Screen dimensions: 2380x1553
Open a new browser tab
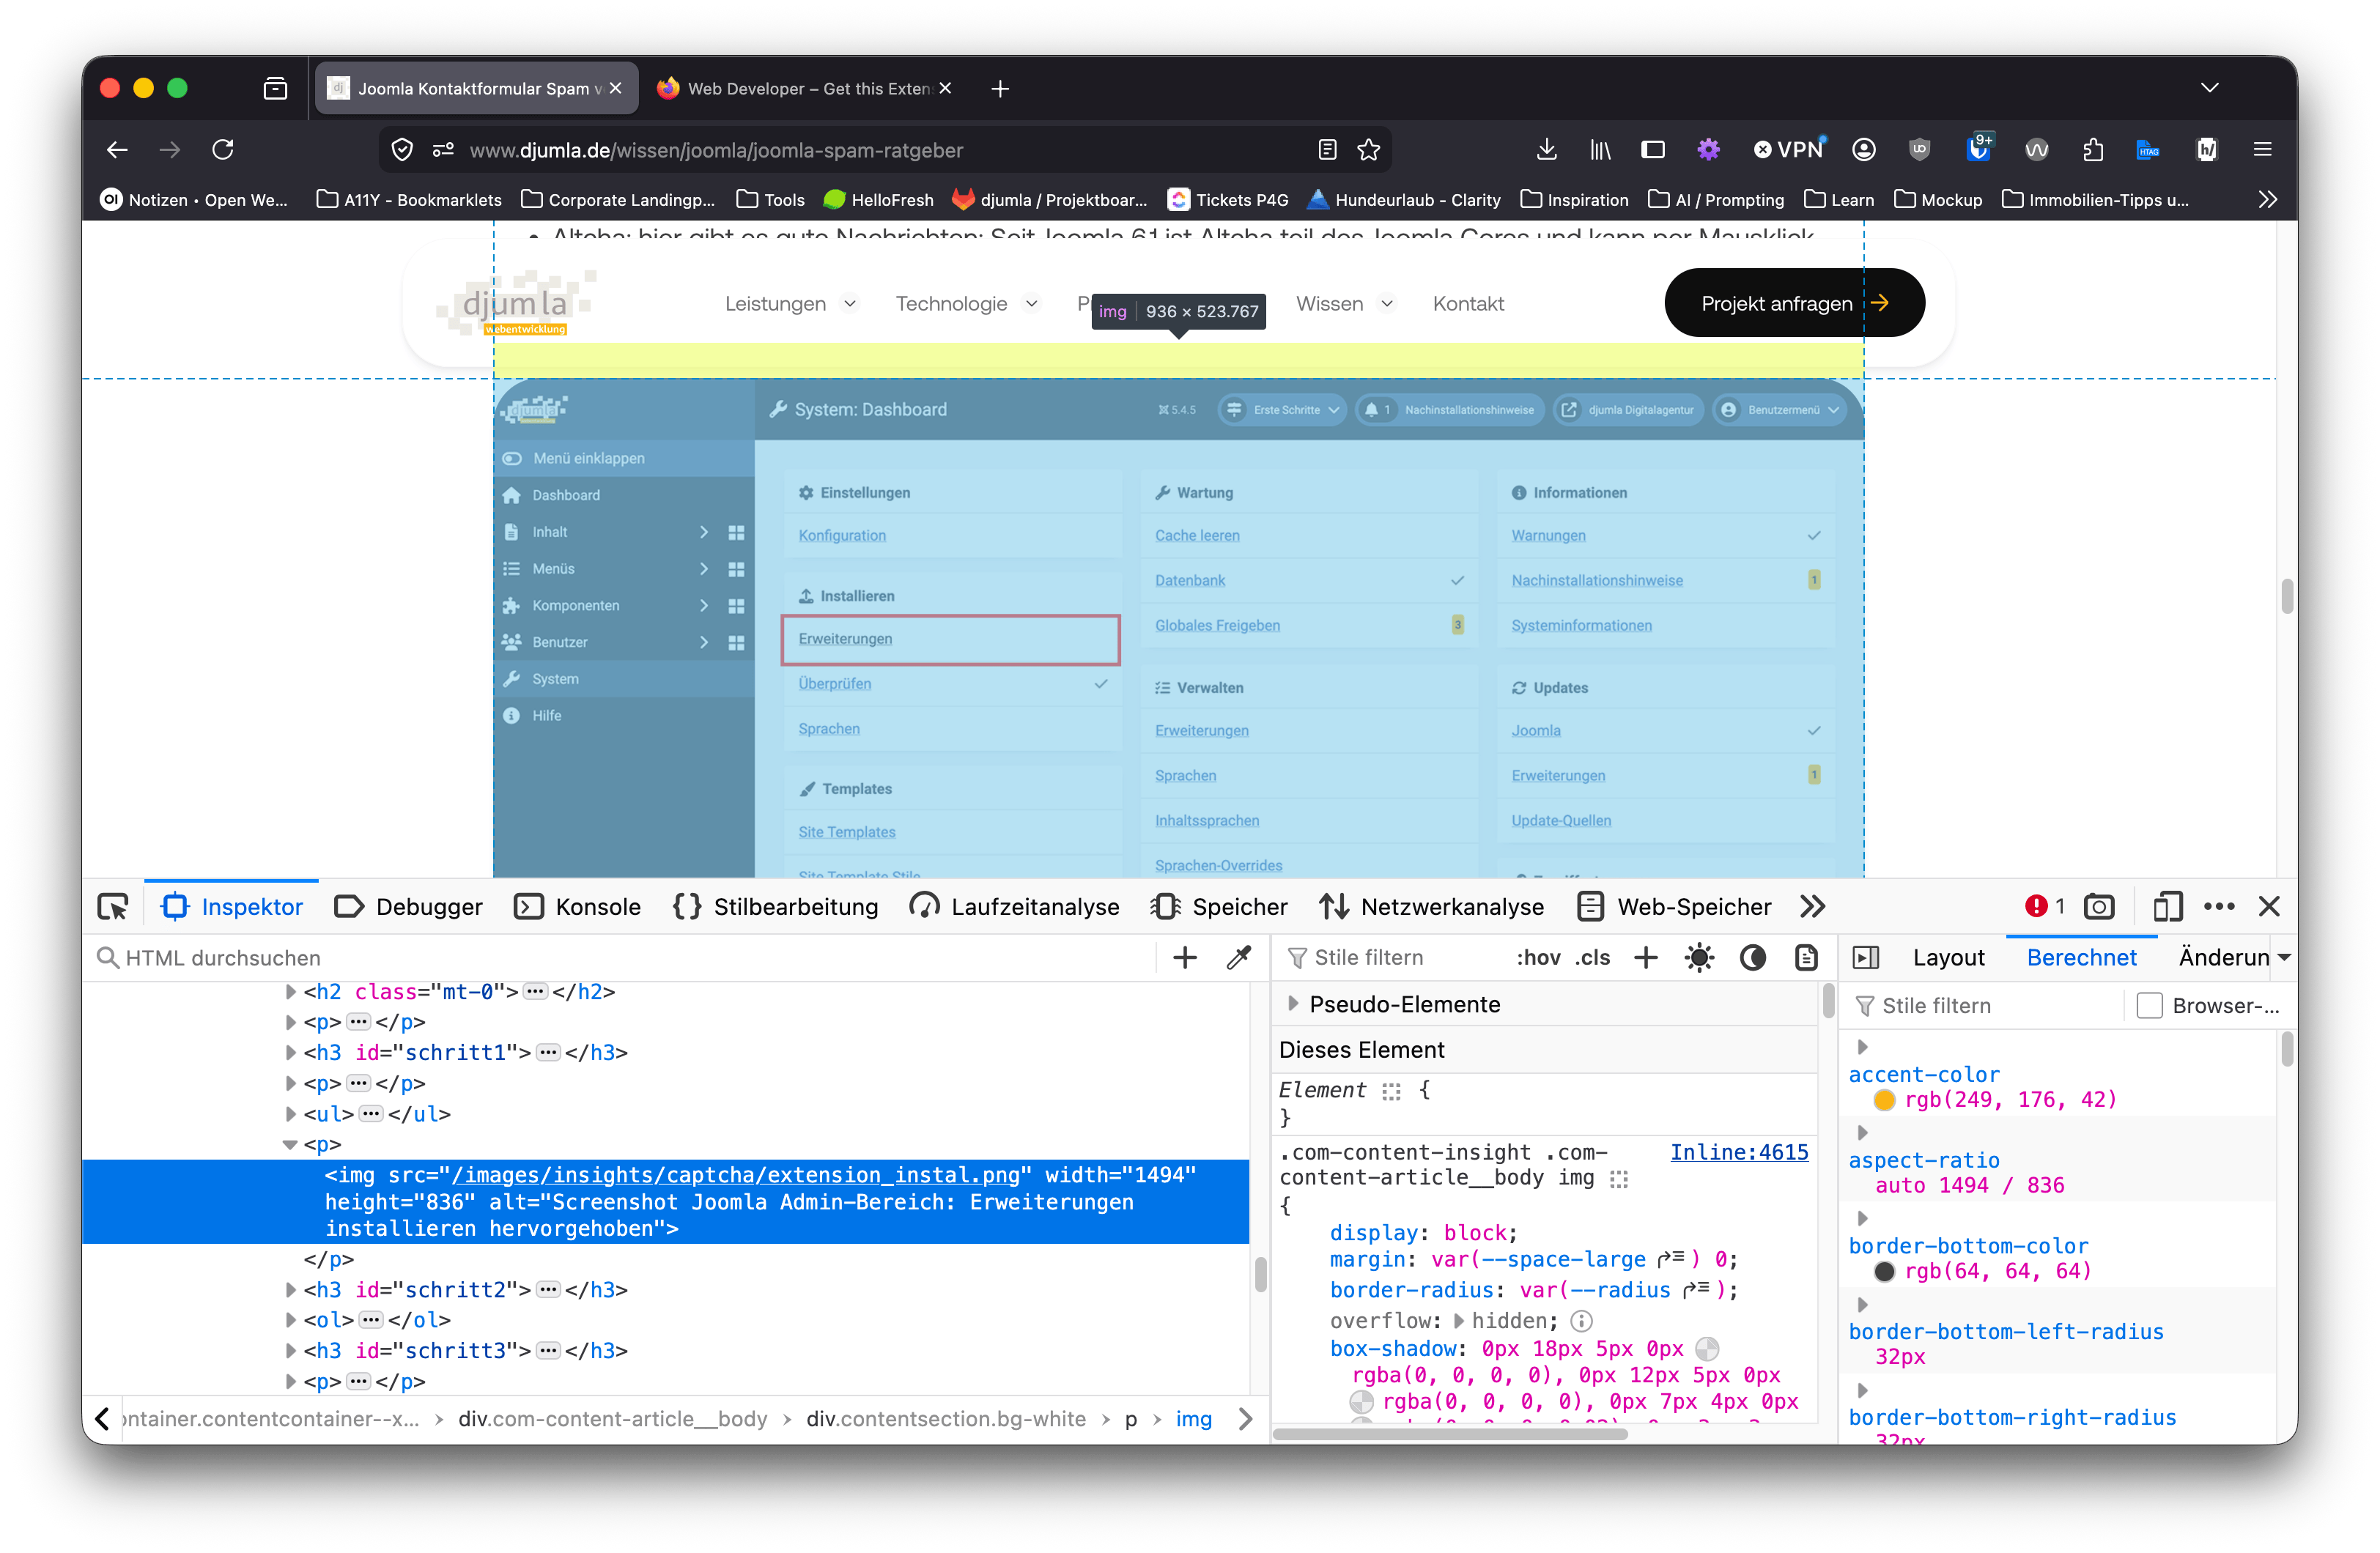(1000, 88)
